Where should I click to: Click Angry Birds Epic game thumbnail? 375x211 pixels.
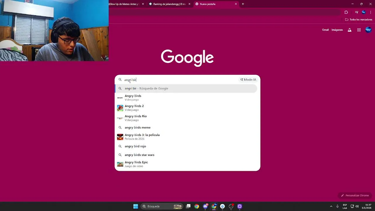tap(120, 164)
